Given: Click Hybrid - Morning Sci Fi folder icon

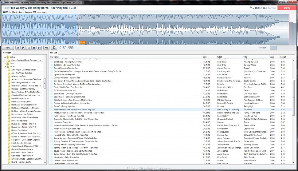Looking at the screenshot, I should [9, 162].
